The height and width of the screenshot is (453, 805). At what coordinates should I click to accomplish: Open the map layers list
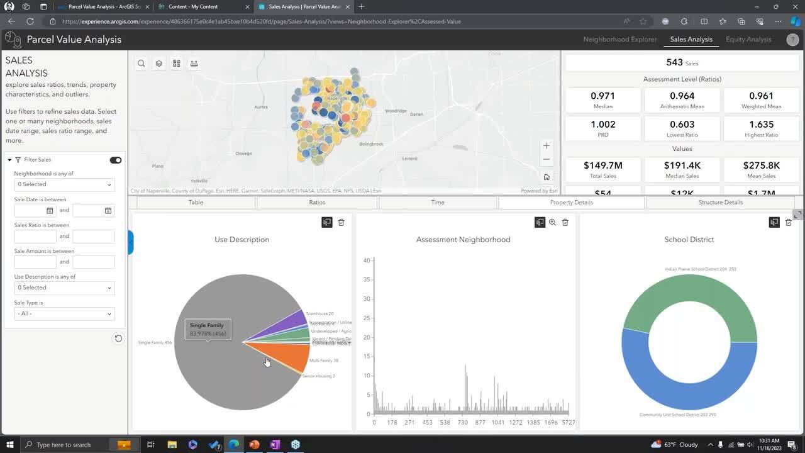(159, 64)
